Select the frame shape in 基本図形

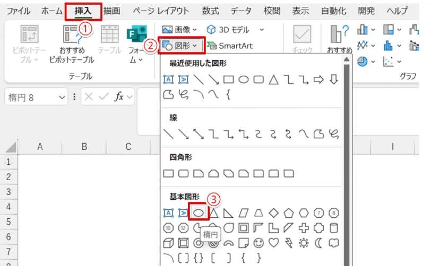tap(244, 228)
